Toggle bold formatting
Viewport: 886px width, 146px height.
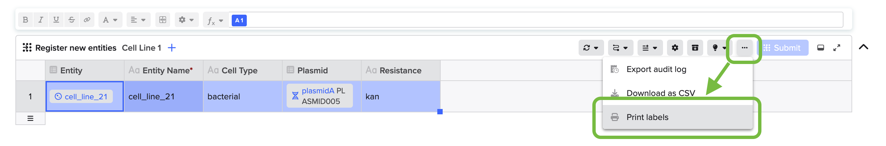[25, 20]
